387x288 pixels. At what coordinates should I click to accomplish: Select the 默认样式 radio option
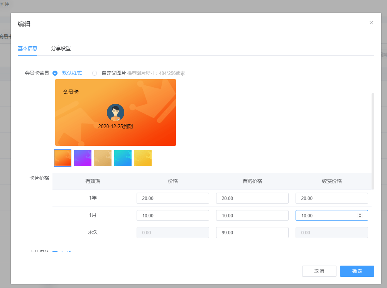click(55, 73)
